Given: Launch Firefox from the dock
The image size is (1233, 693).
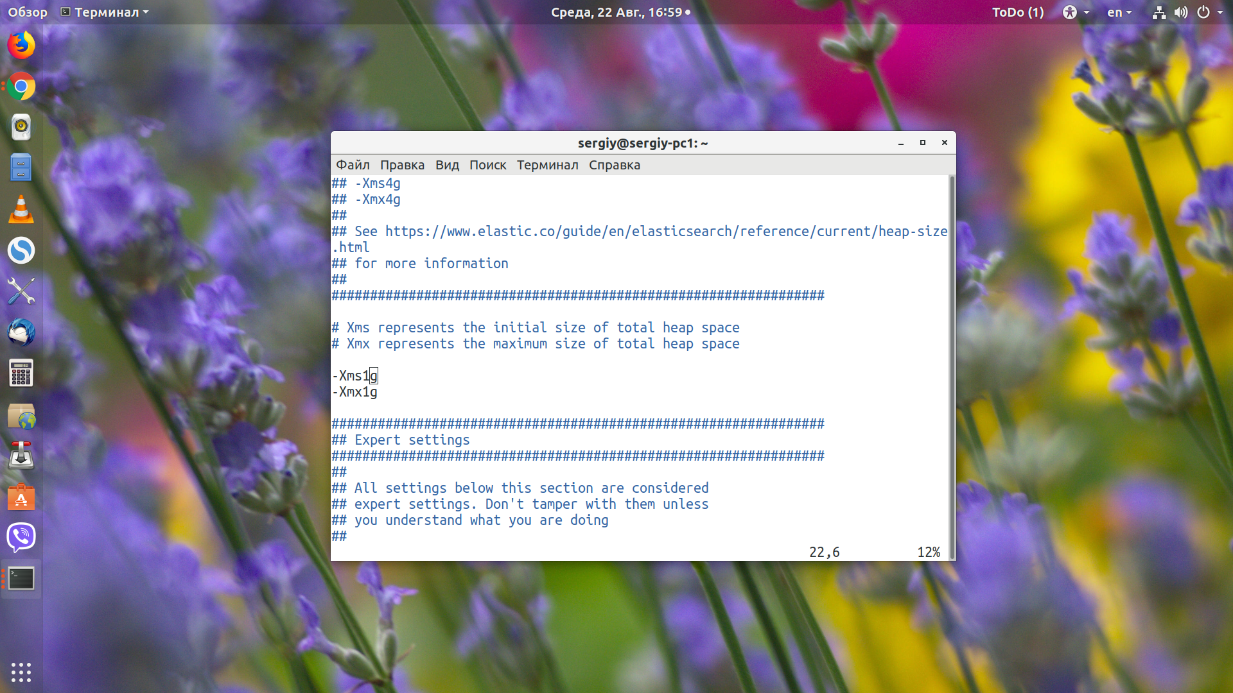Looking at the screenshot, I should [x=21, y=46].
